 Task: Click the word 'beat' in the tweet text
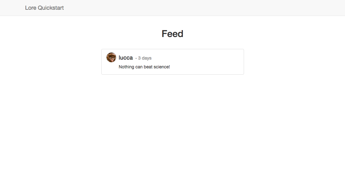click(148, 67)
